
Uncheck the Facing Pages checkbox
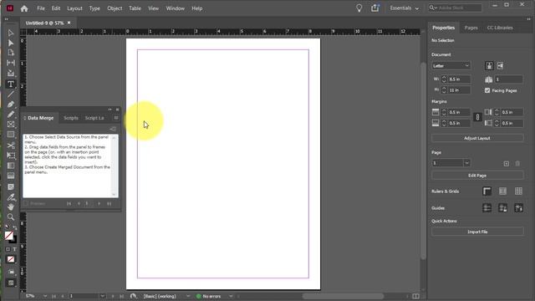coord(487,90)
